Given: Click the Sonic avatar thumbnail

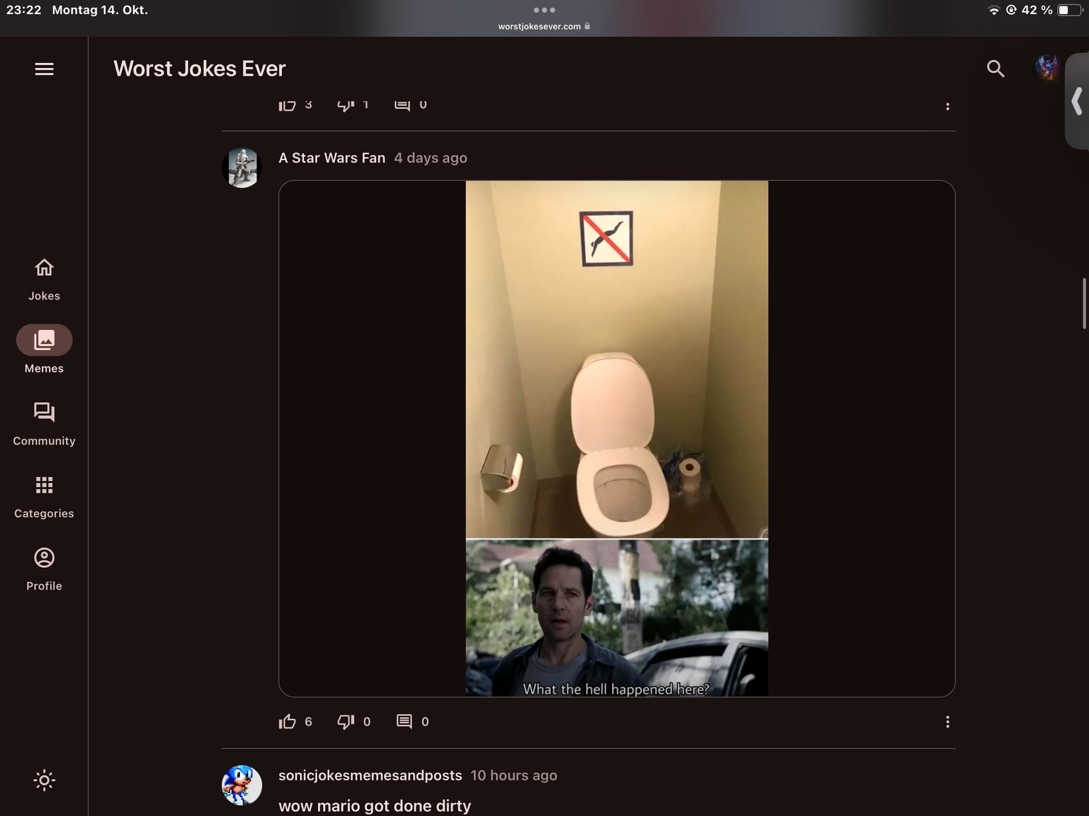Looking at the screenshot, I should 242,785.
